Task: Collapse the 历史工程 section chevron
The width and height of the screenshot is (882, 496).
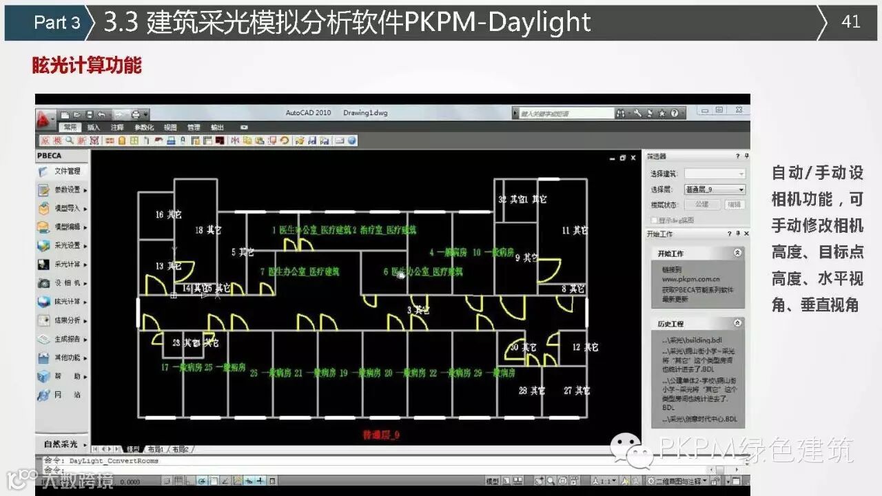Action: pyautogui.click(x=737, y=323)
